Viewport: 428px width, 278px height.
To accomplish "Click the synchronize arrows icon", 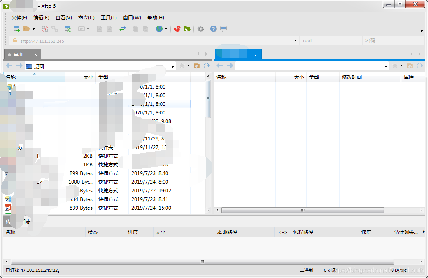I will [x=123, y=29].
